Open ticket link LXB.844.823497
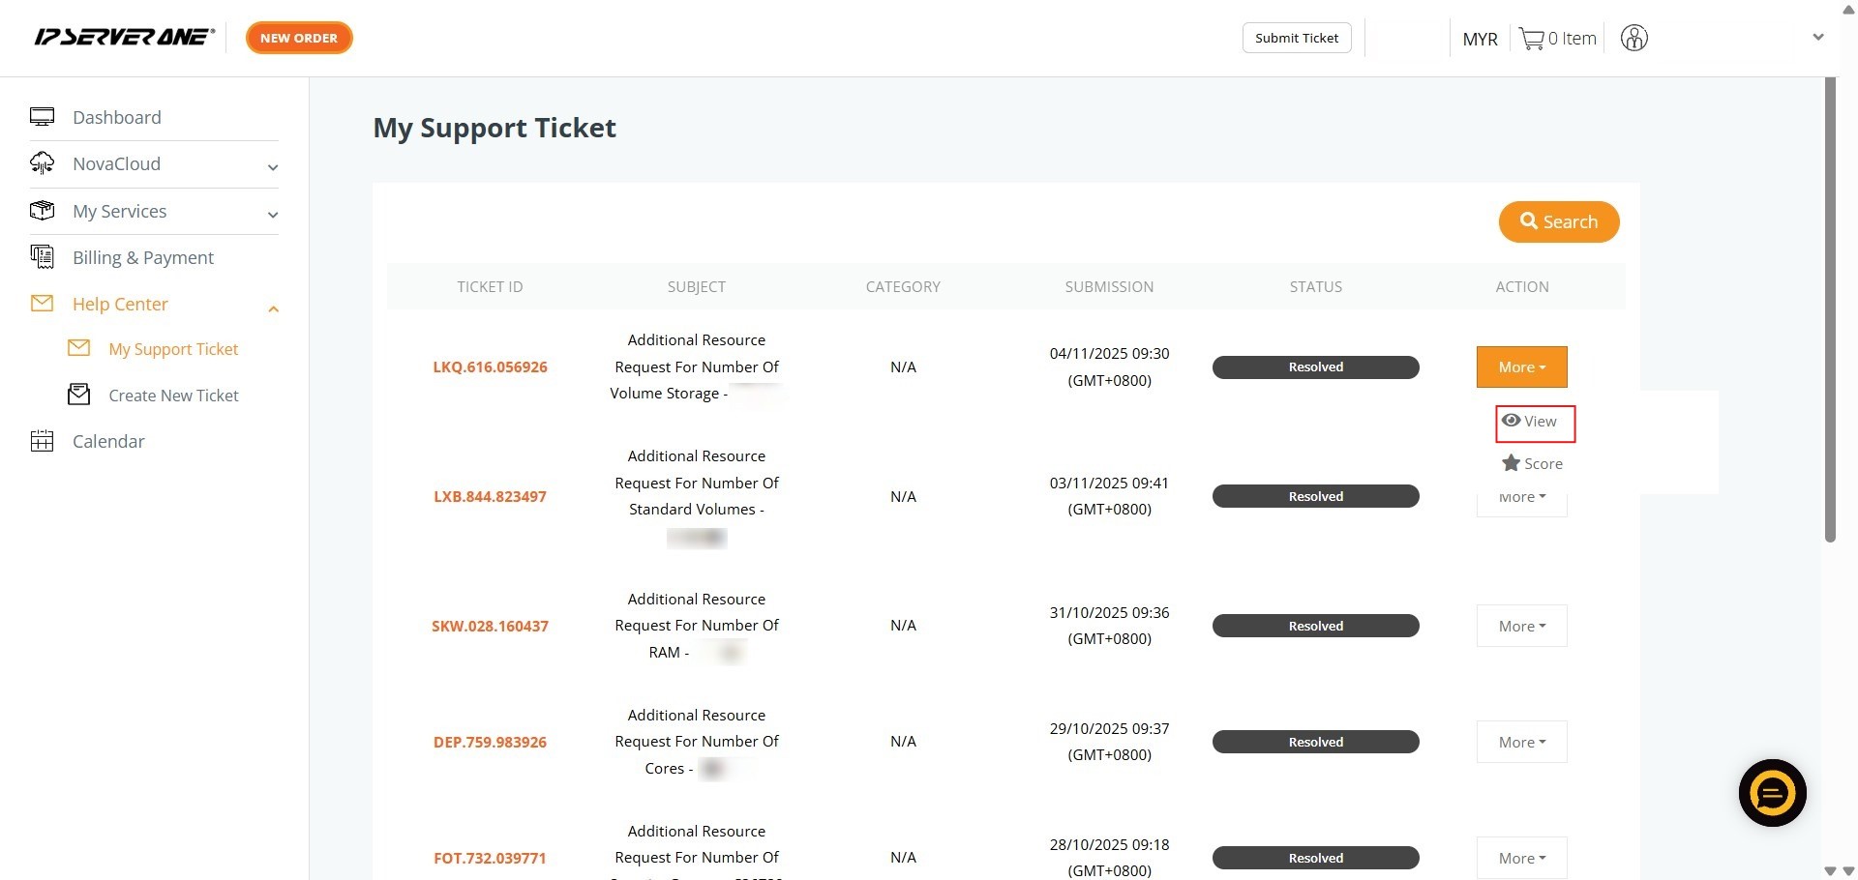The width and height of the screenshot is (1858, 880). [490, 497]
